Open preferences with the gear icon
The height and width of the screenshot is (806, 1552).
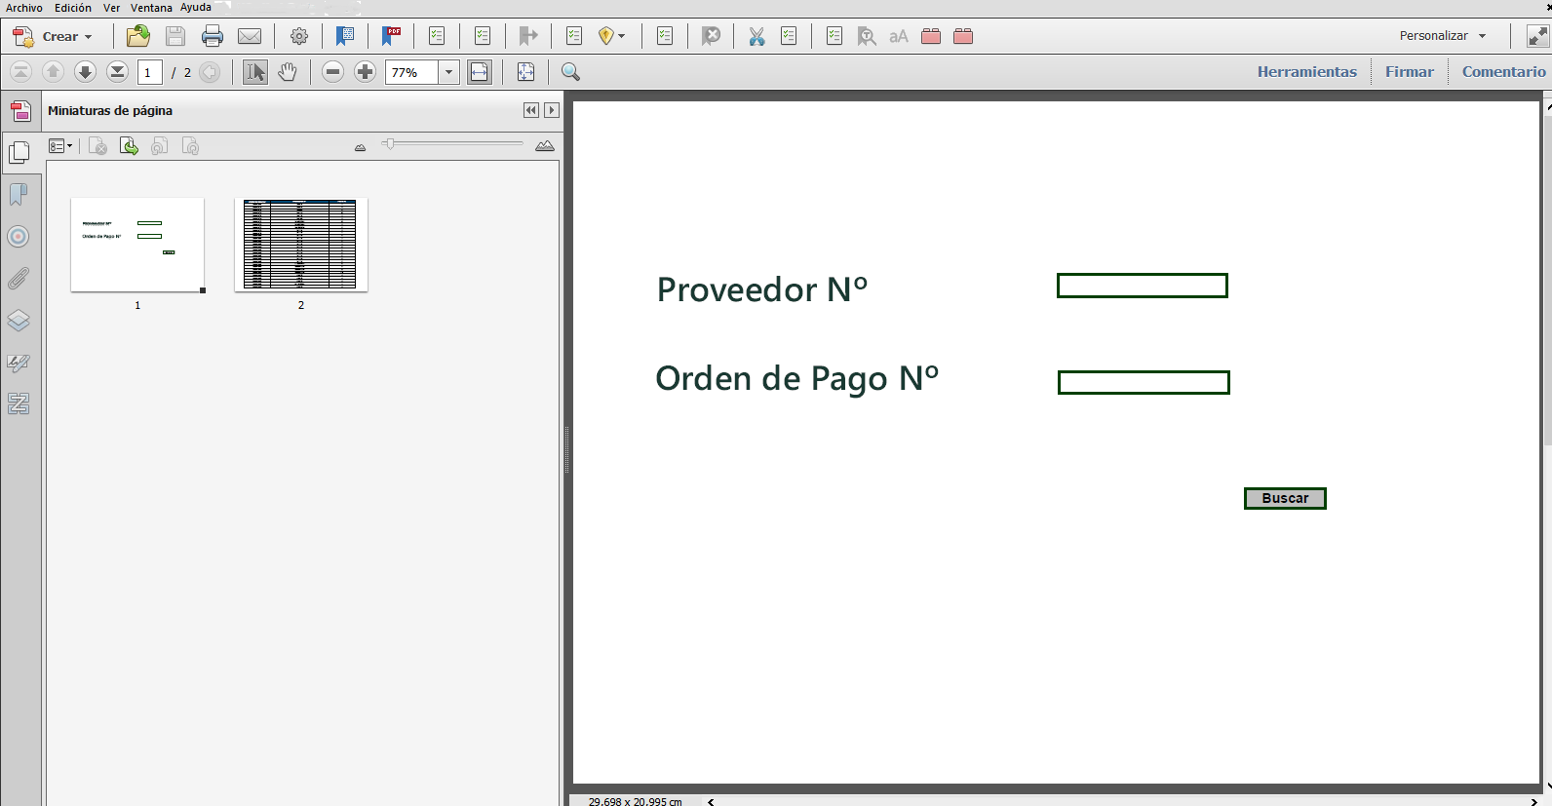[x=299, y=36]
